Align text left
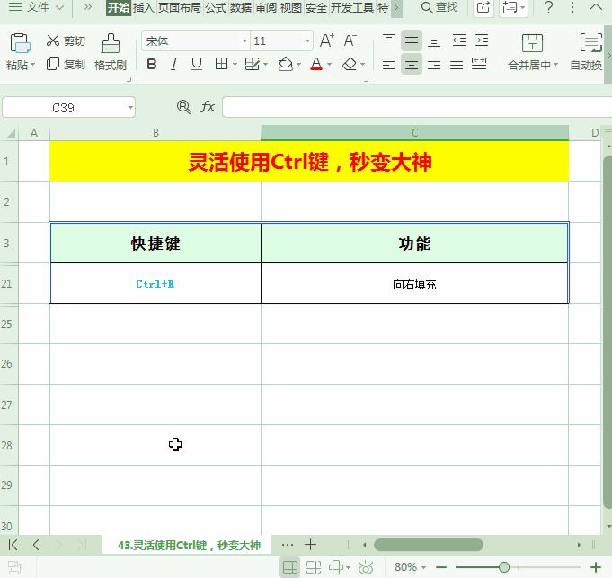The height and width of the screenshot is (578, 612). point(389,63)
